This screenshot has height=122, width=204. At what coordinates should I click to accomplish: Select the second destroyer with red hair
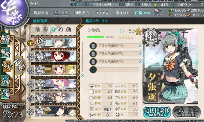(x=55, y=57)
